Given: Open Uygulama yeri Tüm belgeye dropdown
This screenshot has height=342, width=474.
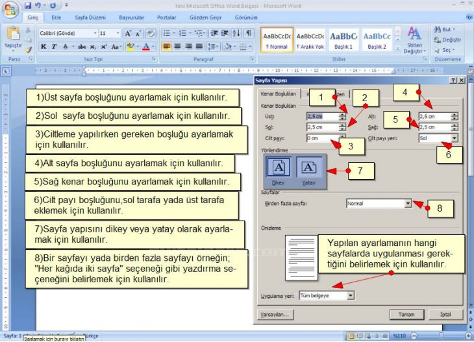Looking at the screenshot, I should 351,295.
